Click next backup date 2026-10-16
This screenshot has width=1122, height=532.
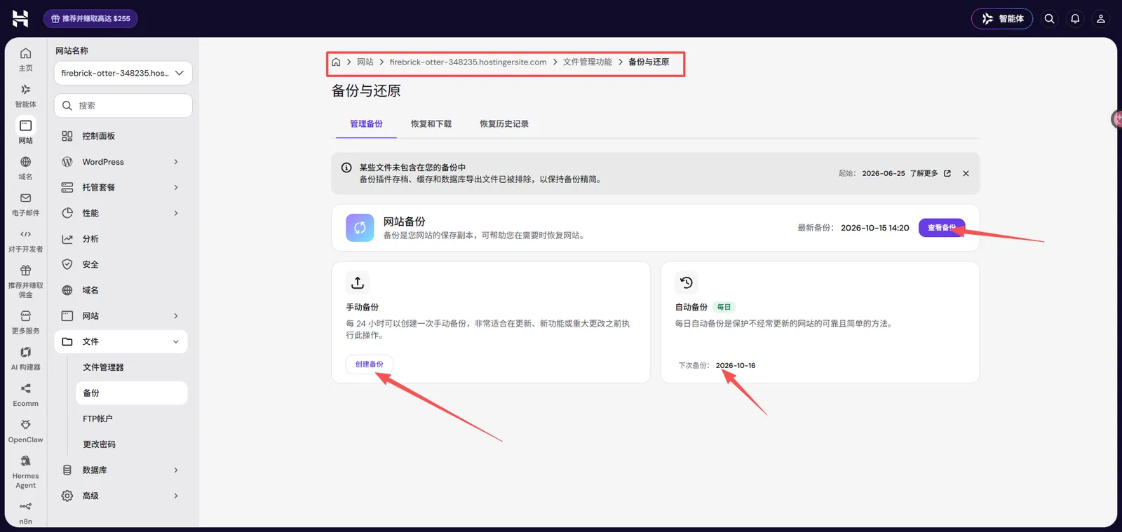tap(735, 365)
